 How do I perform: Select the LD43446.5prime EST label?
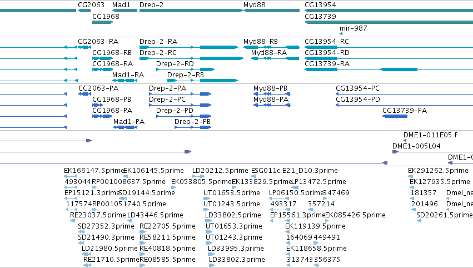coord(155,216)
